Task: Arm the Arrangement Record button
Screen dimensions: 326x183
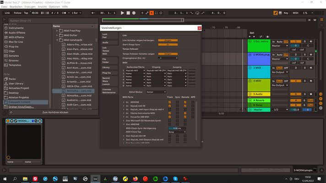Action: [x=134, y=13]
